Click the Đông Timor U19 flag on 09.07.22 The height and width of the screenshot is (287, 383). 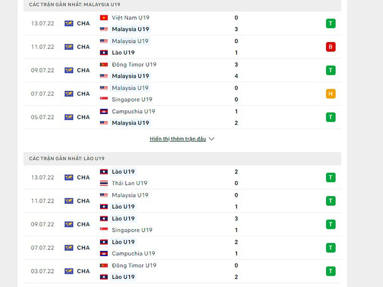pyautogui.click(x=104, y=65)
